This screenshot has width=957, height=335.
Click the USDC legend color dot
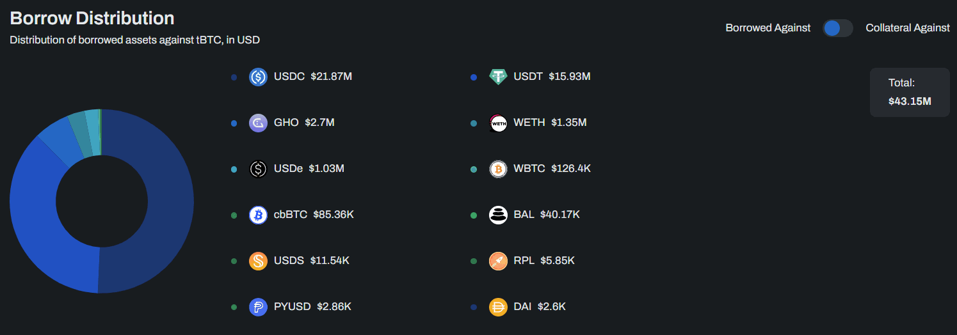coord(234,77)
